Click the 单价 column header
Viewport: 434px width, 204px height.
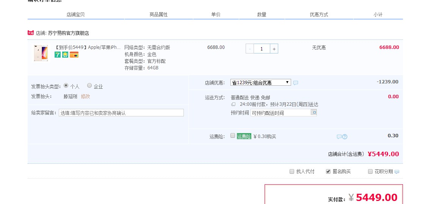(216, 15)
